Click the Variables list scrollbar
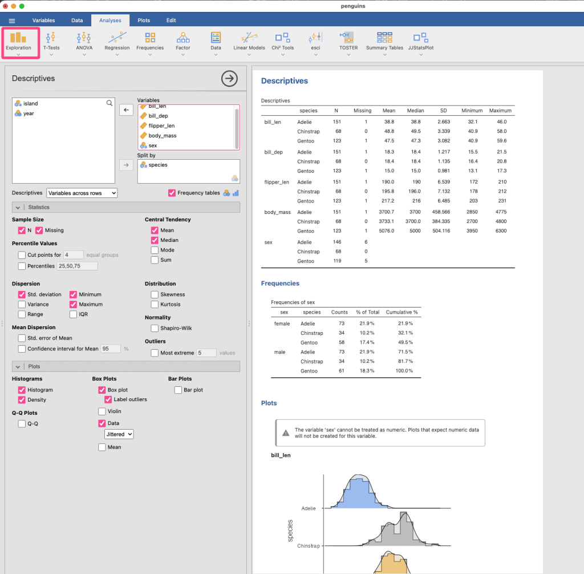Image resolution: width=584 pixels, height=574 pixels. pos(237,128)
